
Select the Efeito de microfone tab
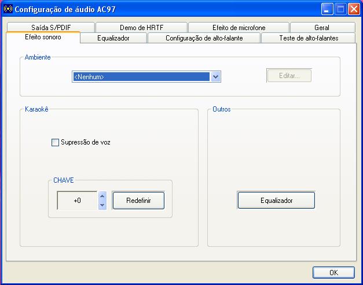tap(239, 27)
